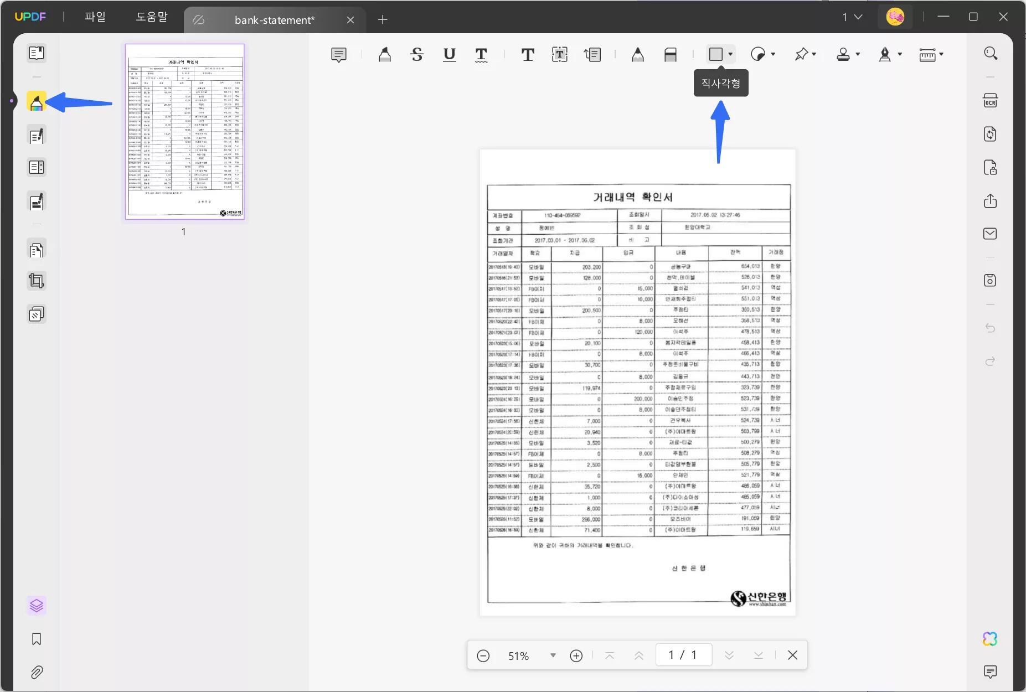
Task: Open the Fill and sign form tool
Action: (37, 202)
